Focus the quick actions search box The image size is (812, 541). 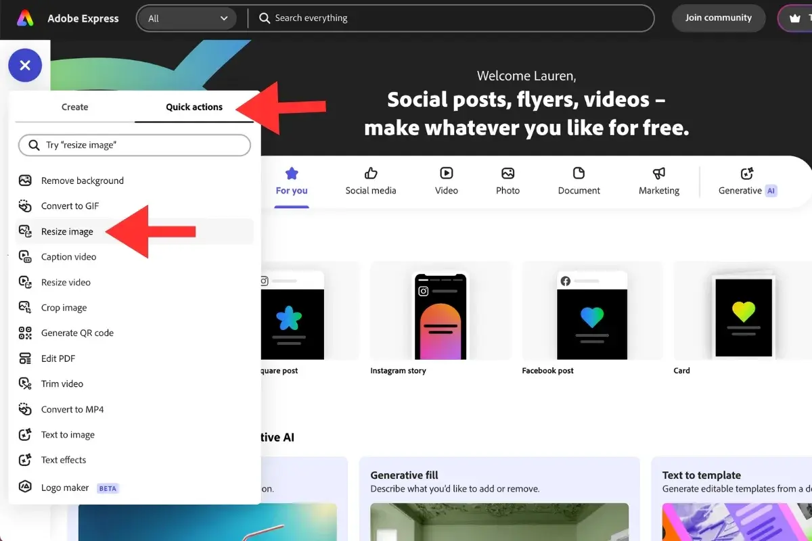[135, 145]
